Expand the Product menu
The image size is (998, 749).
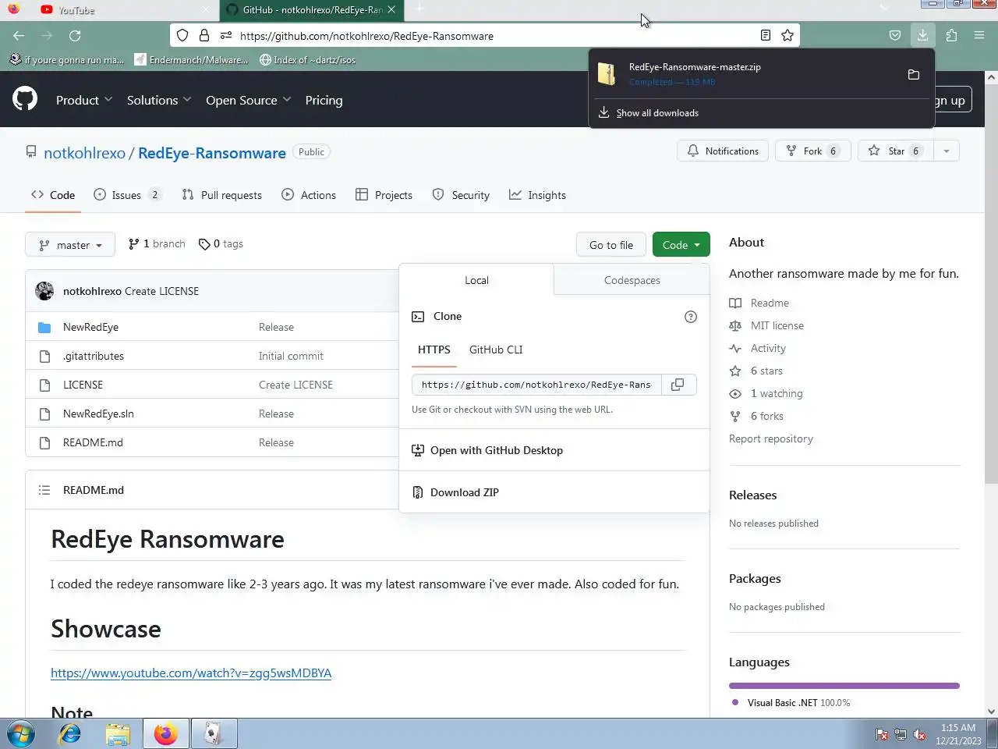point(84,100)
